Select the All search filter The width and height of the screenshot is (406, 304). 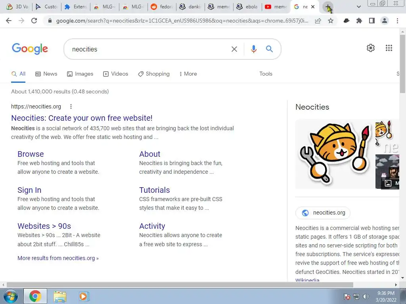[x=18, y=74]
